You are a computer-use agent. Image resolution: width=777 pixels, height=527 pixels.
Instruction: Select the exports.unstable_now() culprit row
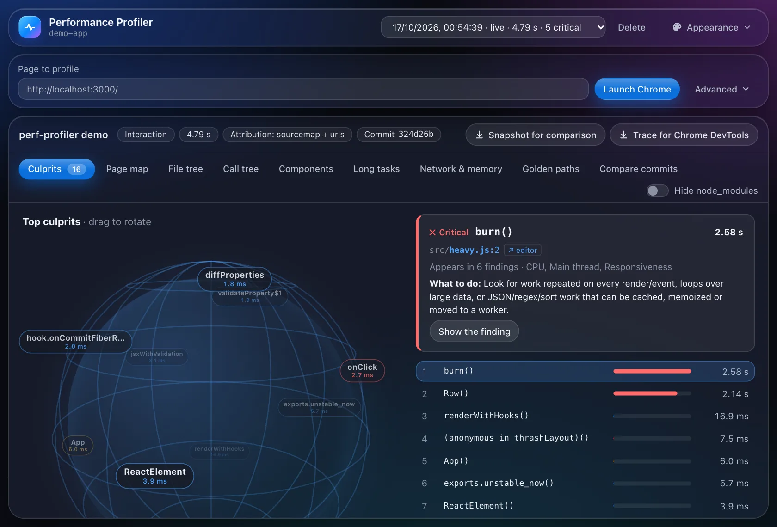[x=585, y=483]
